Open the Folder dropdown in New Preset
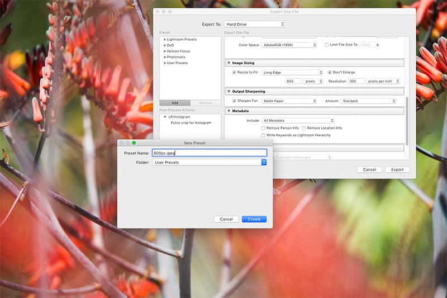This screenshot has height=298, width=447. point(210,162)
